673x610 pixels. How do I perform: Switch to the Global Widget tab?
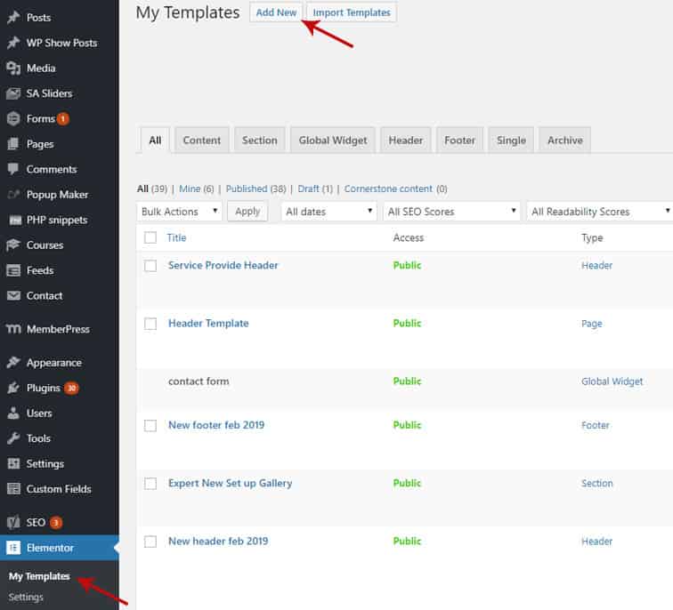pyautogui.click(x=331, y=140)
